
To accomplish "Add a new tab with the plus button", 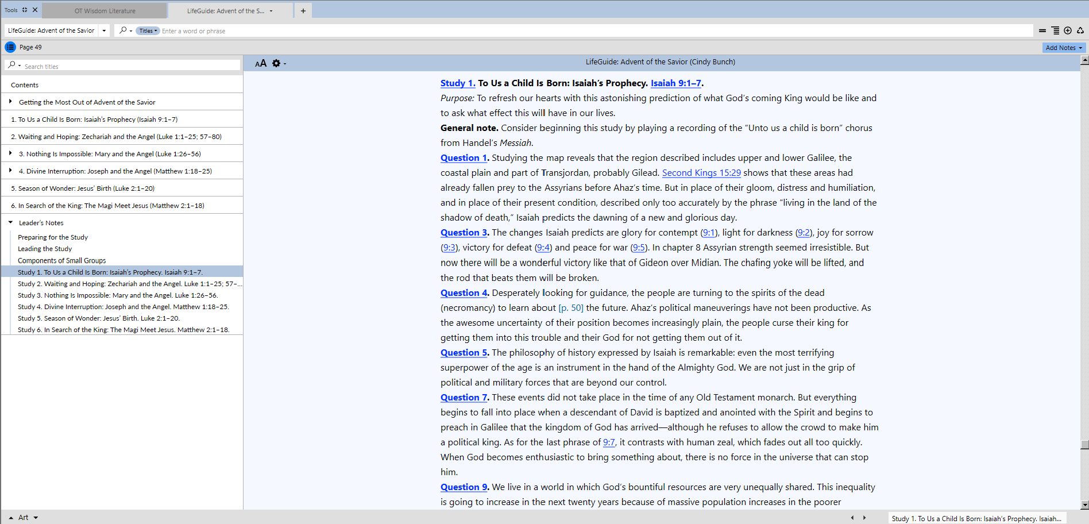I will point(303,11).
